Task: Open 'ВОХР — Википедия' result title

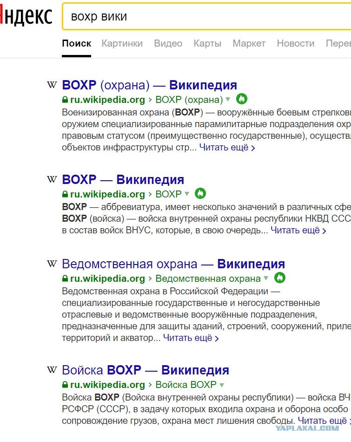Action: pyautogui.click(x=123, y=180)
